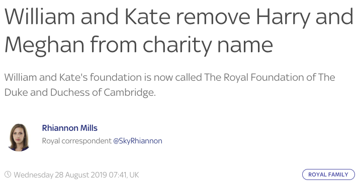Open Rhiannon Mills' author profile photo
Viewport: 358px width, 182px height.
coord(19,137)
